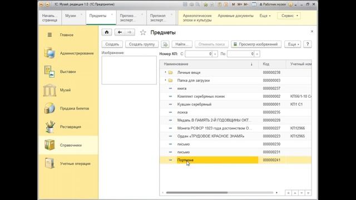Switch to the Начальная страница tab

(50, 18)
